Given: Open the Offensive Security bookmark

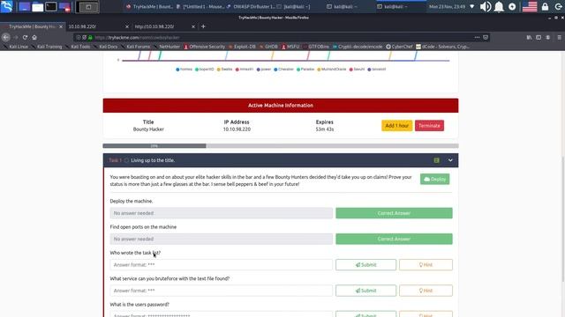Looking at the screenshot, I should (x=204, y=47).
